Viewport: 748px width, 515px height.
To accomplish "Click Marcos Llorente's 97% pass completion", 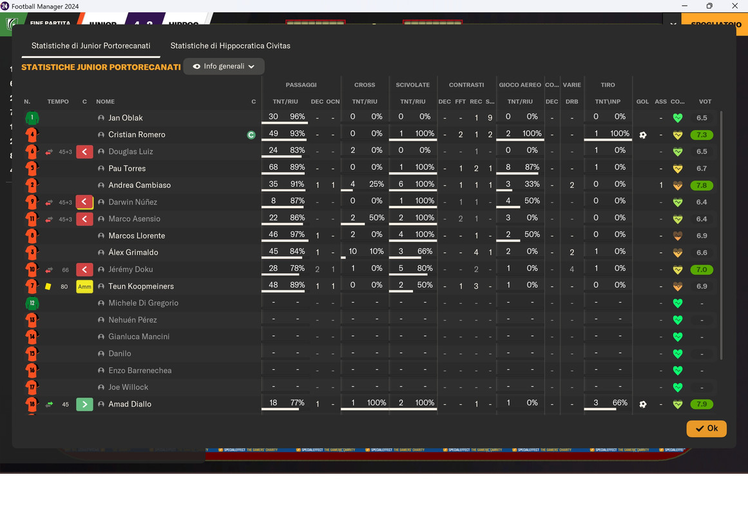I will pos(297,234).
